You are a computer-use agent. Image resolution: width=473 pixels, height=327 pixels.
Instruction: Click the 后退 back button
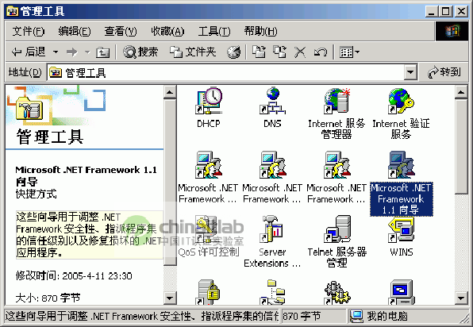coord(29,52)
